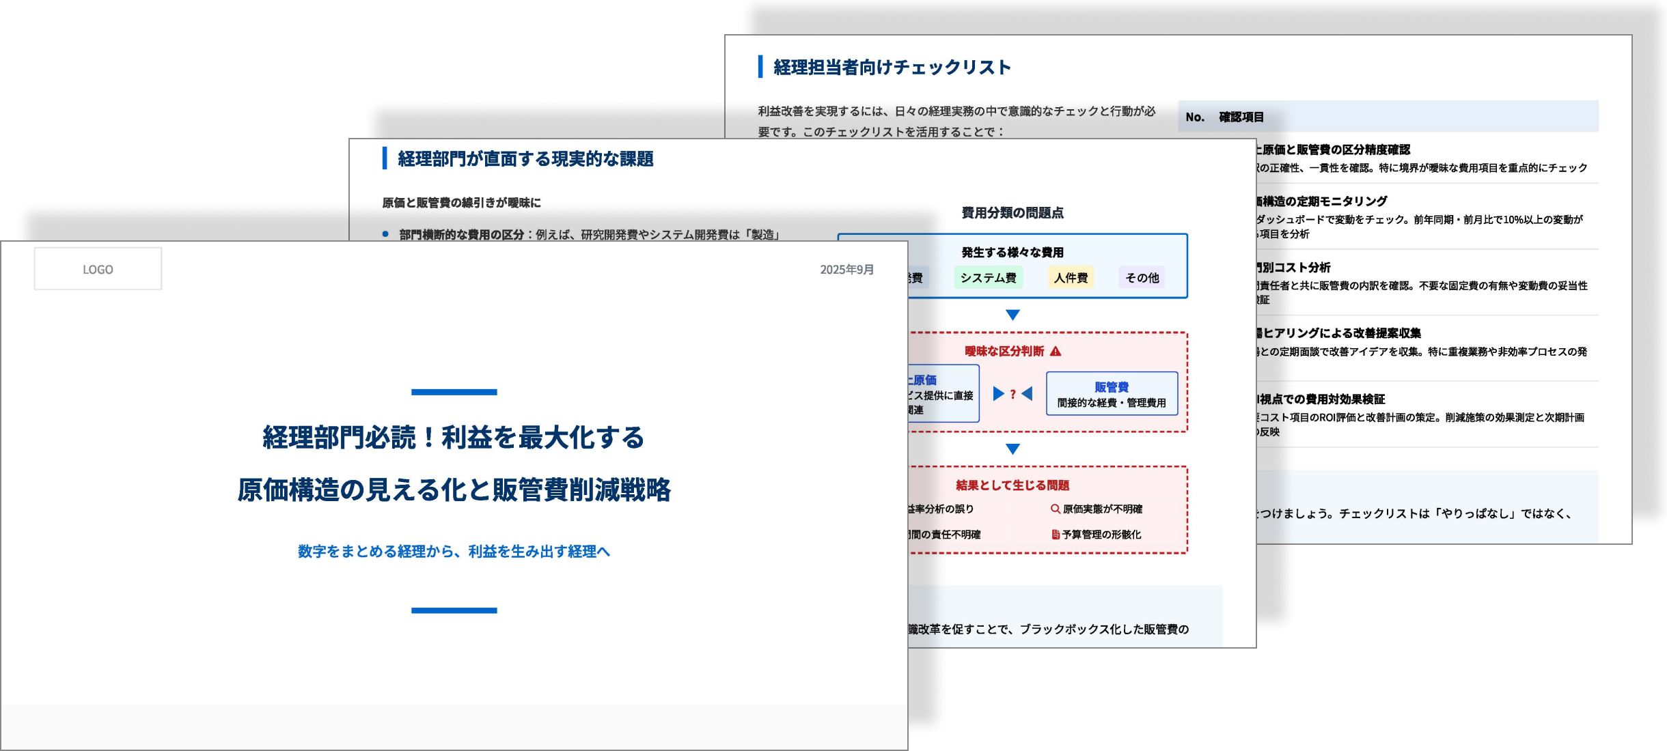Expand the 販管費 box in the diagram
This screenshot has width=1667, height=751.
tap(1113, 394)
